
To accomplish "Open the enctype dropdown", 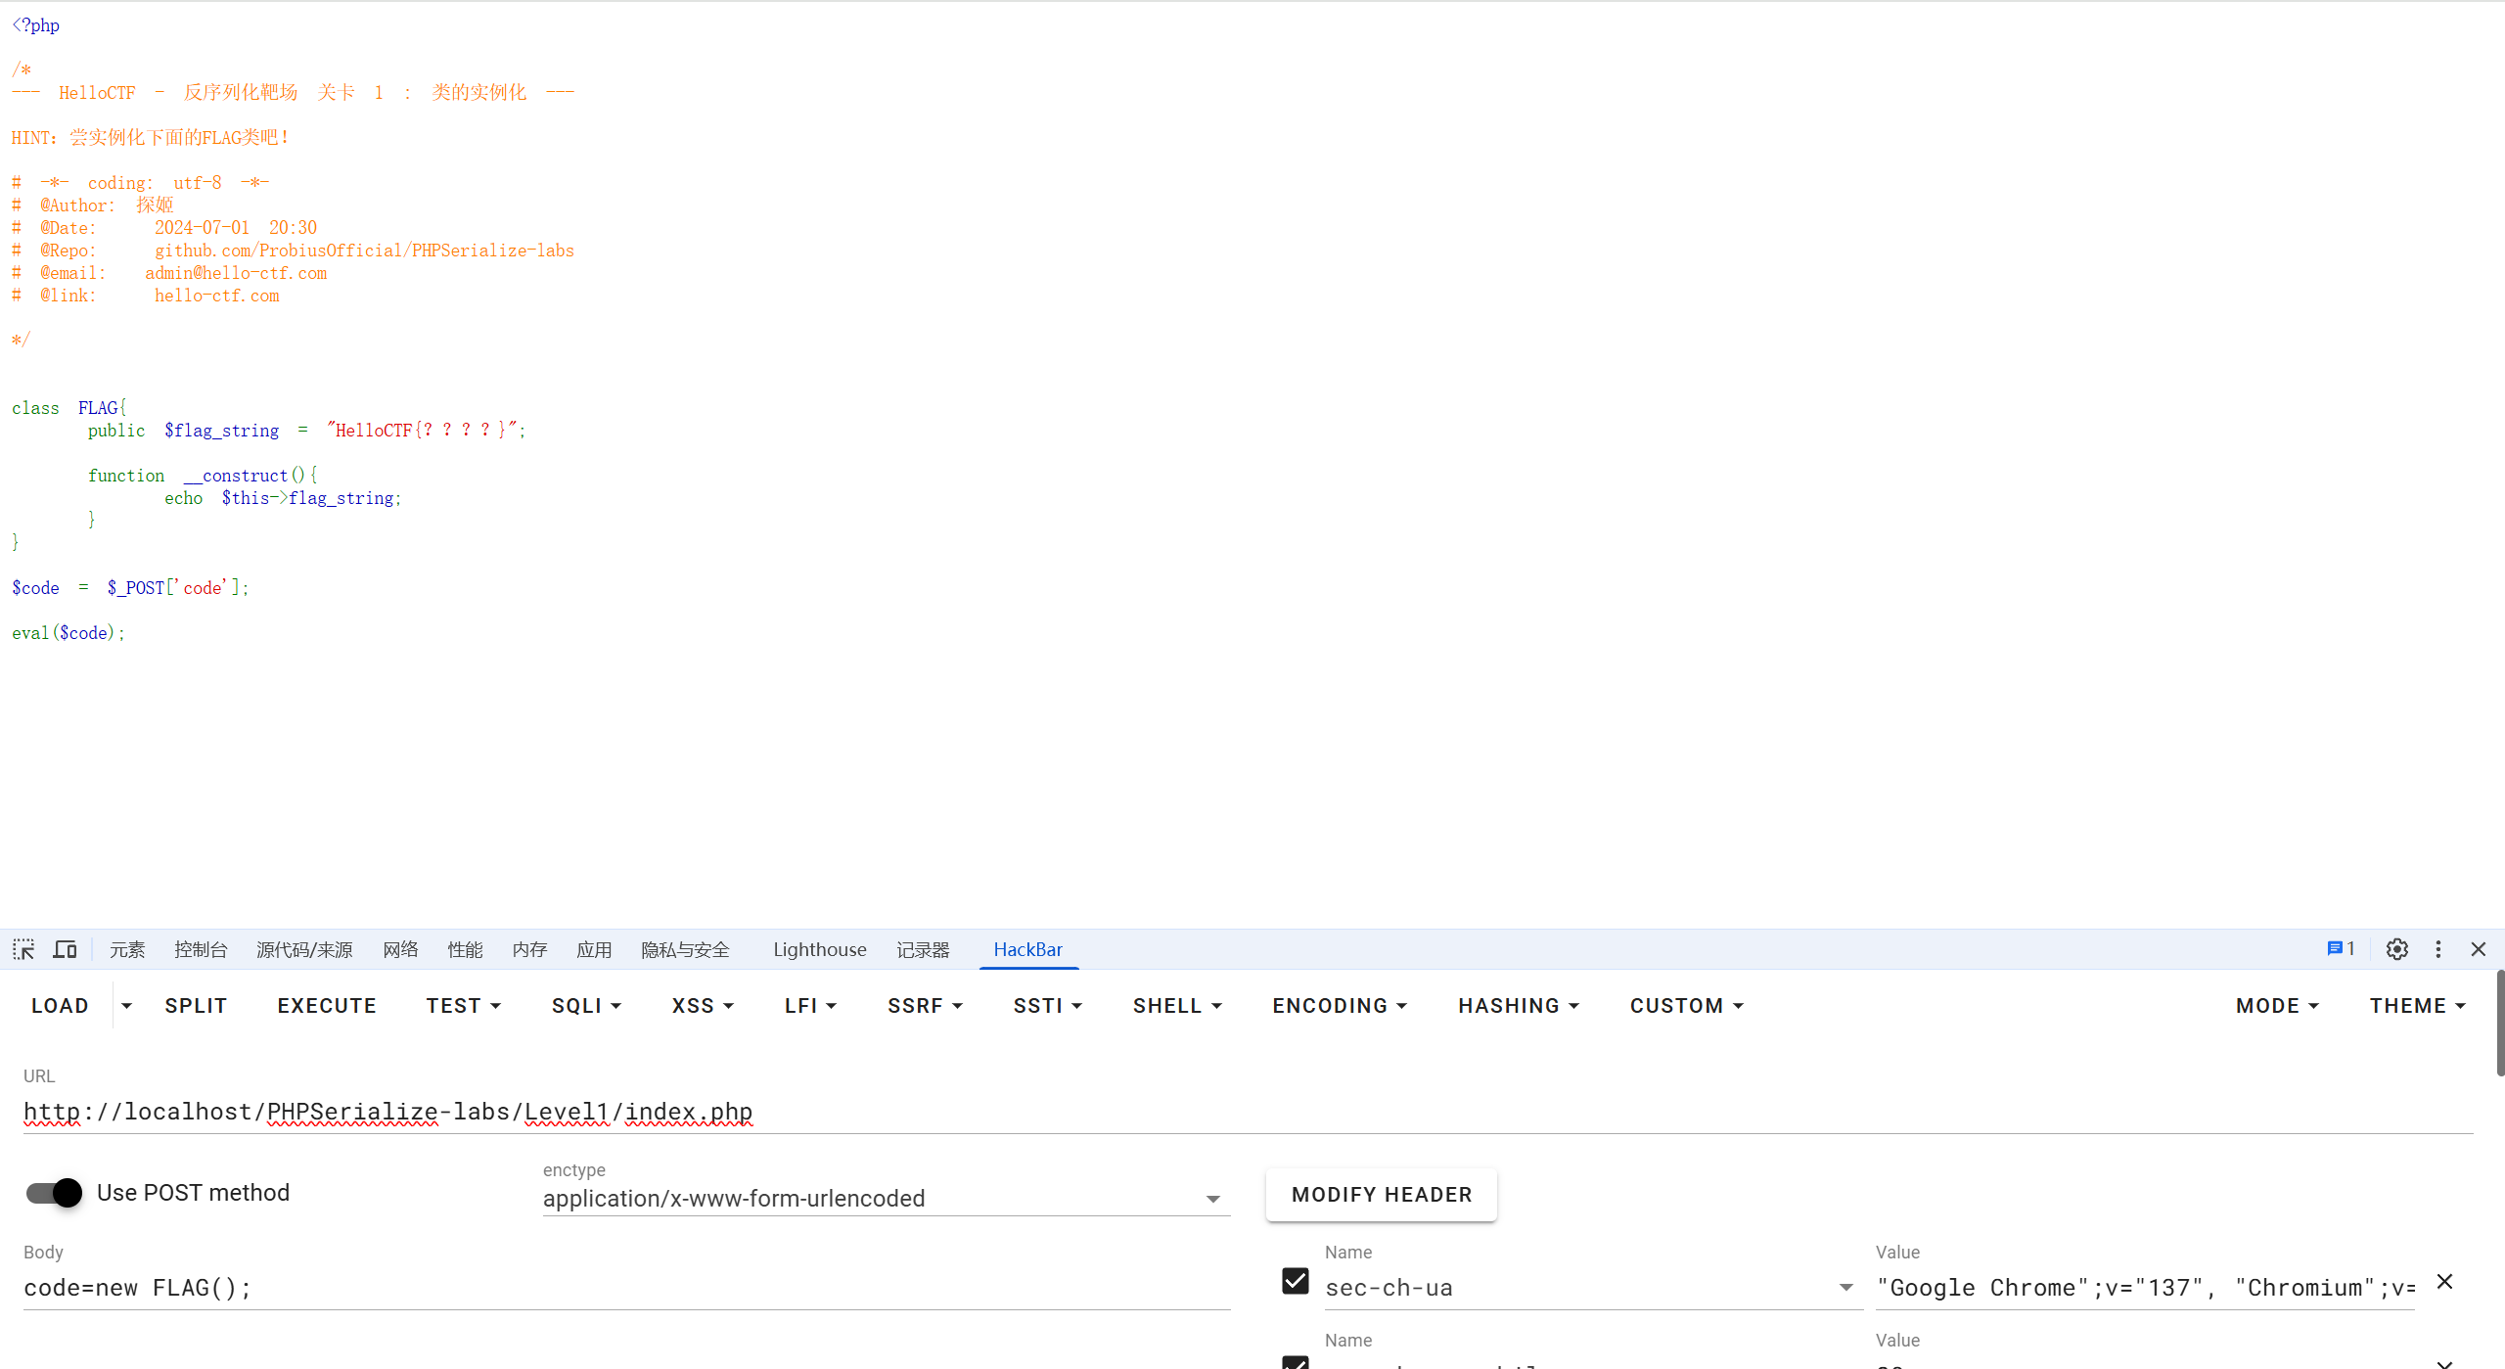I will pyautogui.click(x=1211, y=1199).
